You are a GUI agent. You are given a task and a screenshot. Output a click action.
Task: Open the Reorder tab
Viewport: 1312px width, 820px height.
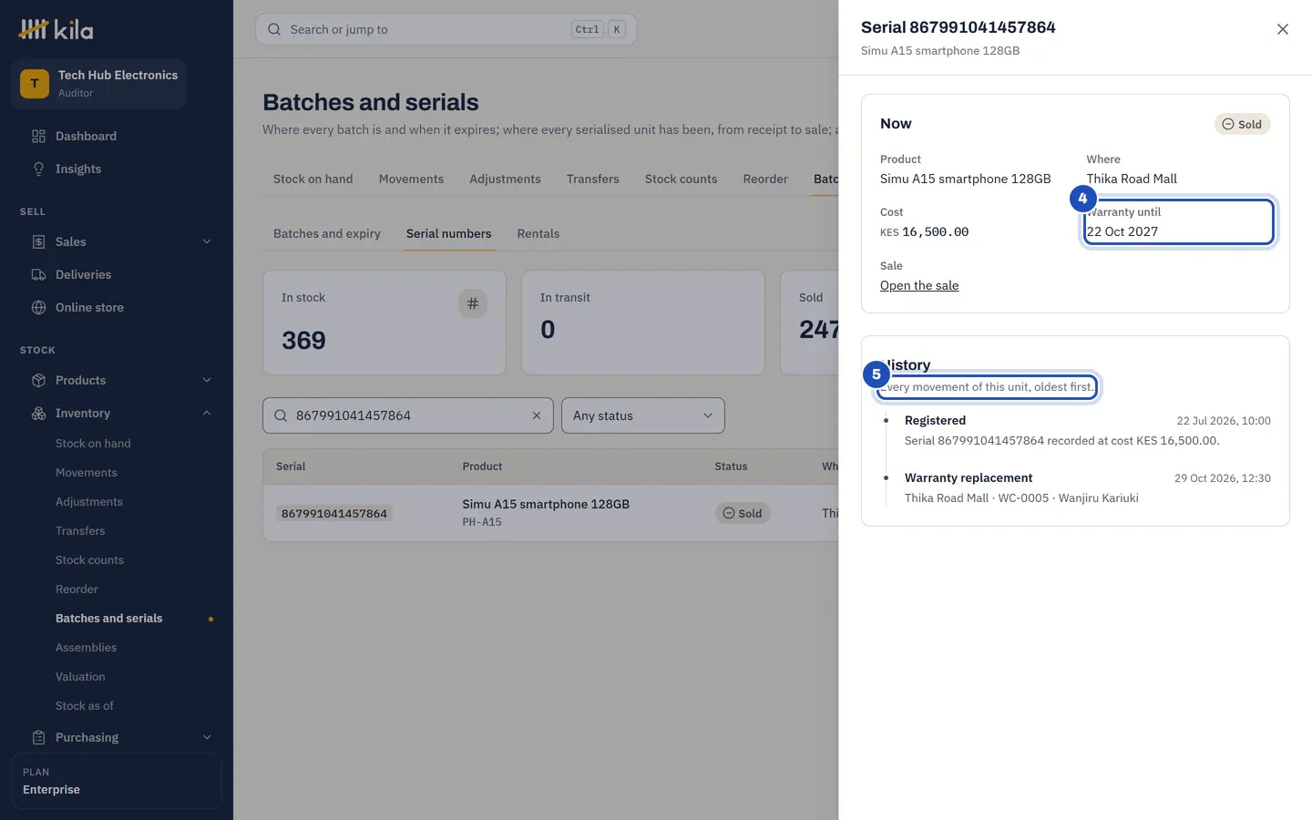pos(765,179)
